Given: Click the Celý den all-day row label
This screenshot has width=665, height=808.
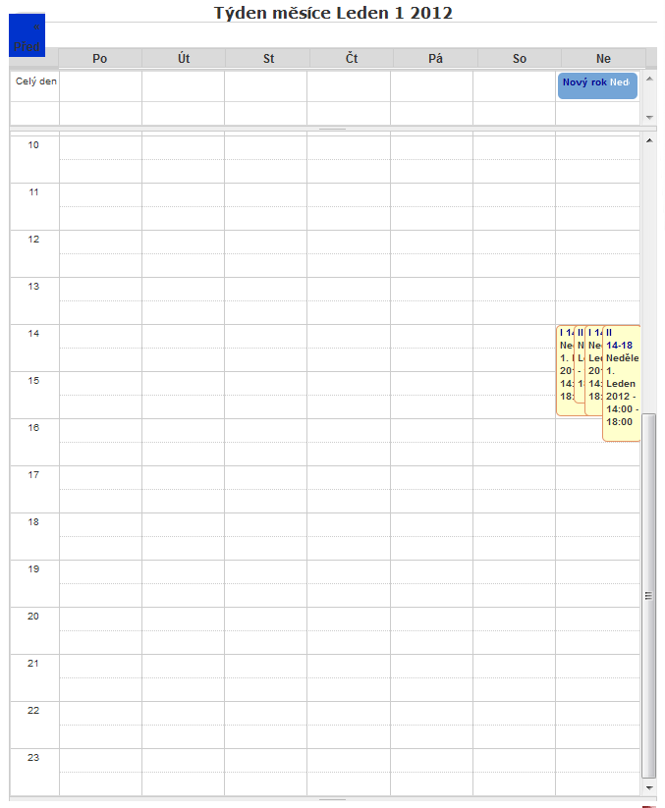Looking at the screenshot, I should tap(35, 81).
